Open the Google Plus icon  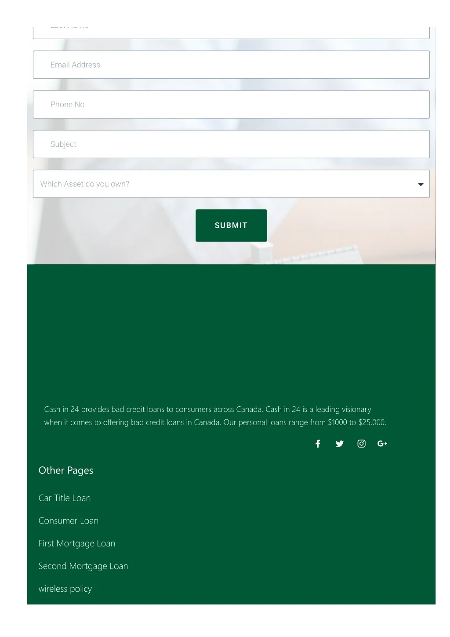(382, 444)
